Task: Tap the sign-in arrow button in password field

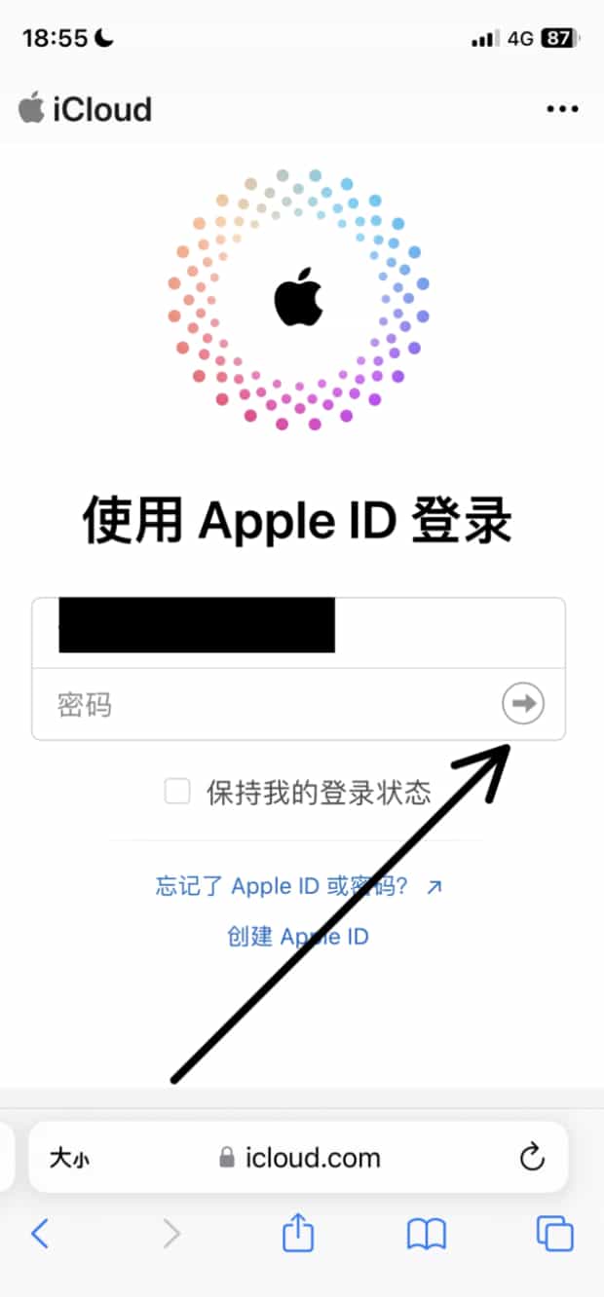Action: pyautogui.click(x=523, y=703)
